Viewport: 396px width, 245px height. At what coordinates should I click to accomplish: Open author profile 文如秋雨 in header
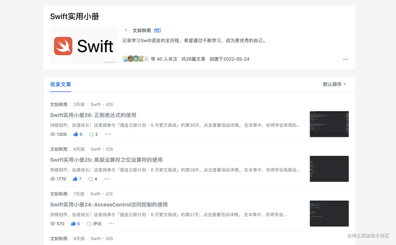(142, 31)
